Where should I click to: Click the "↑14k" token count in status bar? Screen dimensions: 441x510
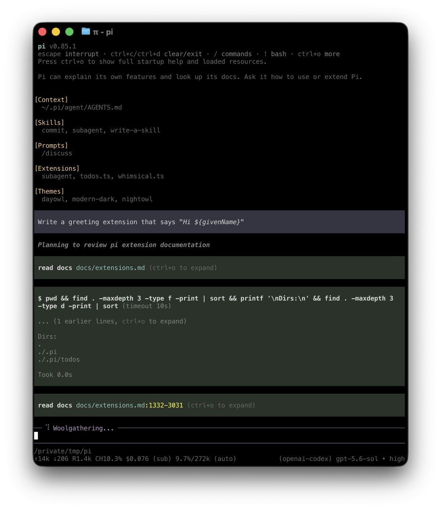click(x=42, y=459)
